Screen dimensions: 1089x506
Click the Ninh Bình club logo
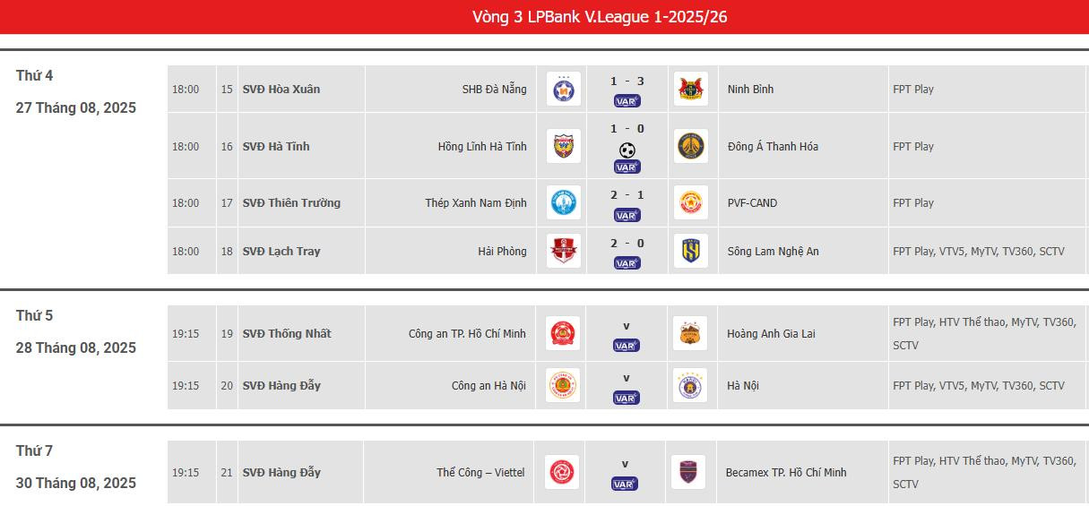pos(690,89)
